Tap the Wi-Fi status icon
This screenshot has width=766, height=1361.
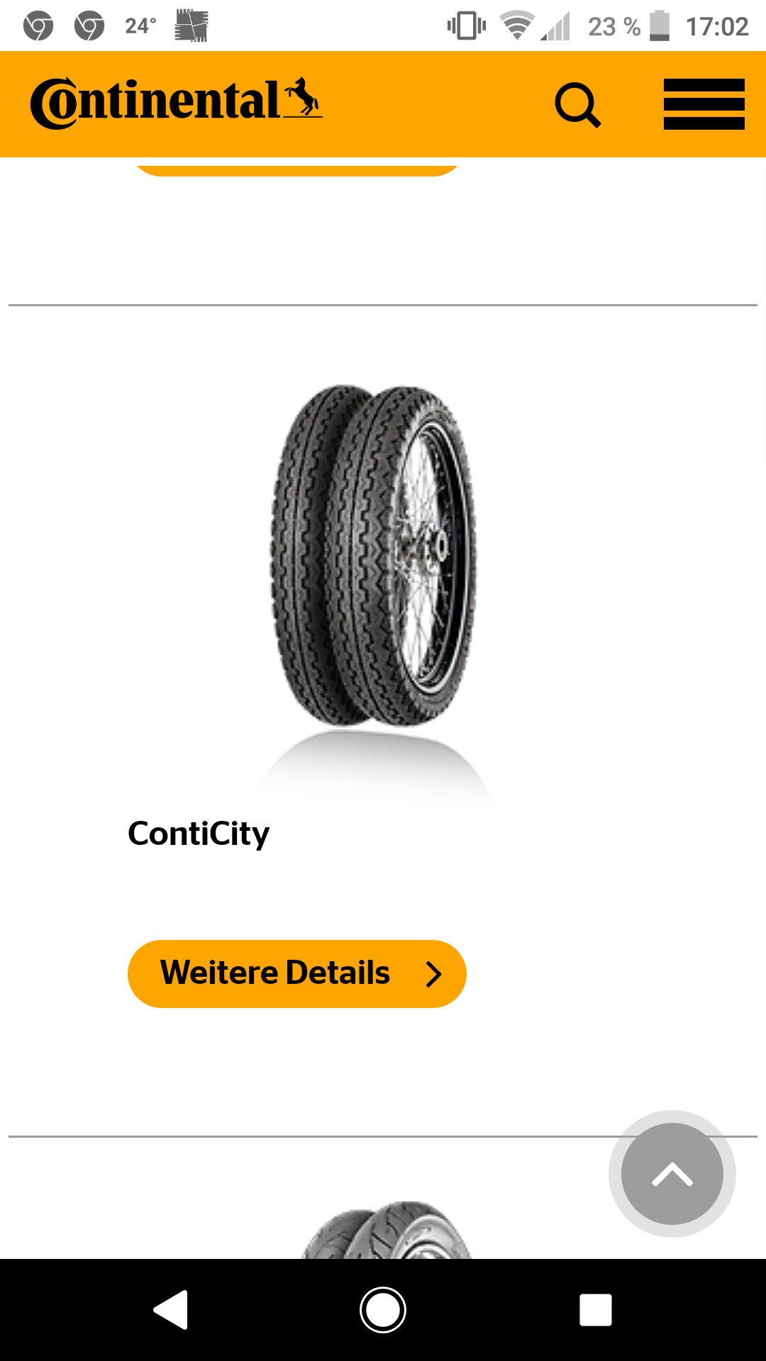point(517,26)
